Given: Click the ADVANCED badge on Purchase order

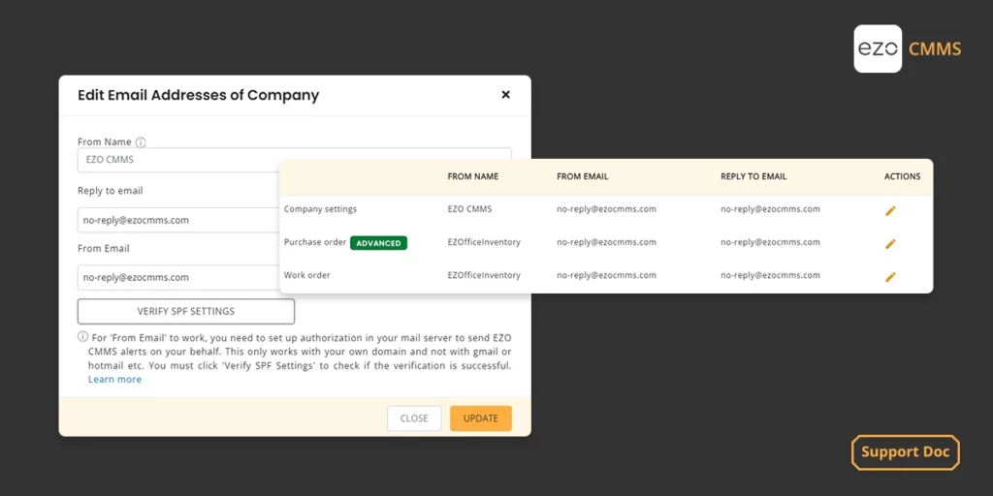Looking at the screenshot, I should 379,243.
